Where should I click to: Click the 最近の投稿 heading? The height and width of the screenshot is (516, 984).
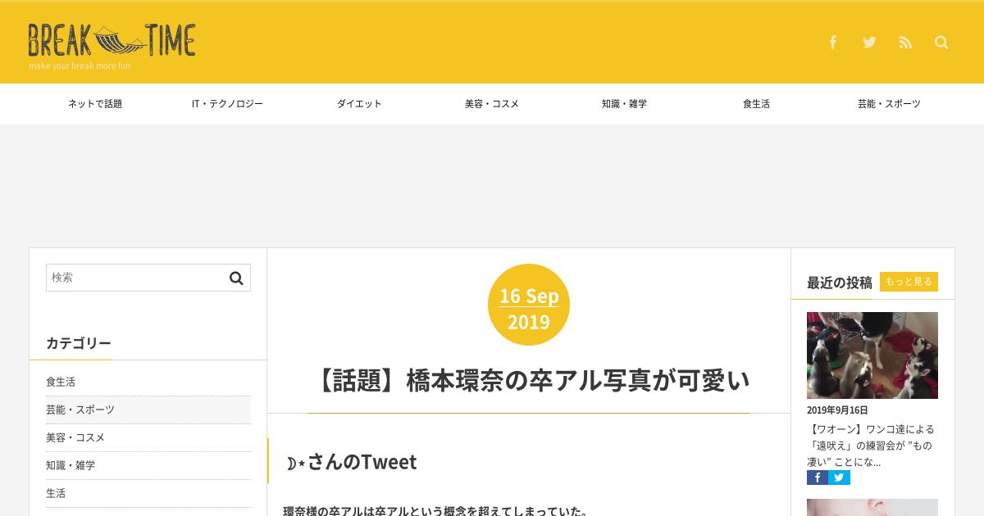pos(840,283)
